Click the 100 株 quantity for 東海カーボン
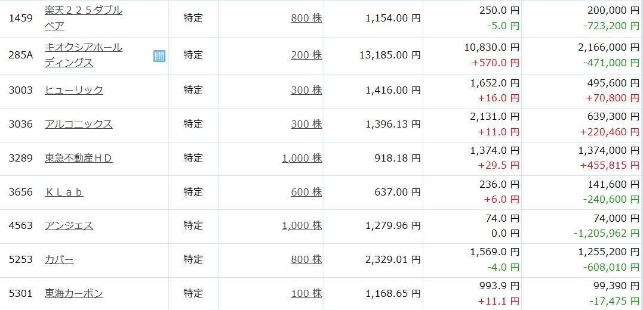643x310 pixels. [x=306, y=294]
